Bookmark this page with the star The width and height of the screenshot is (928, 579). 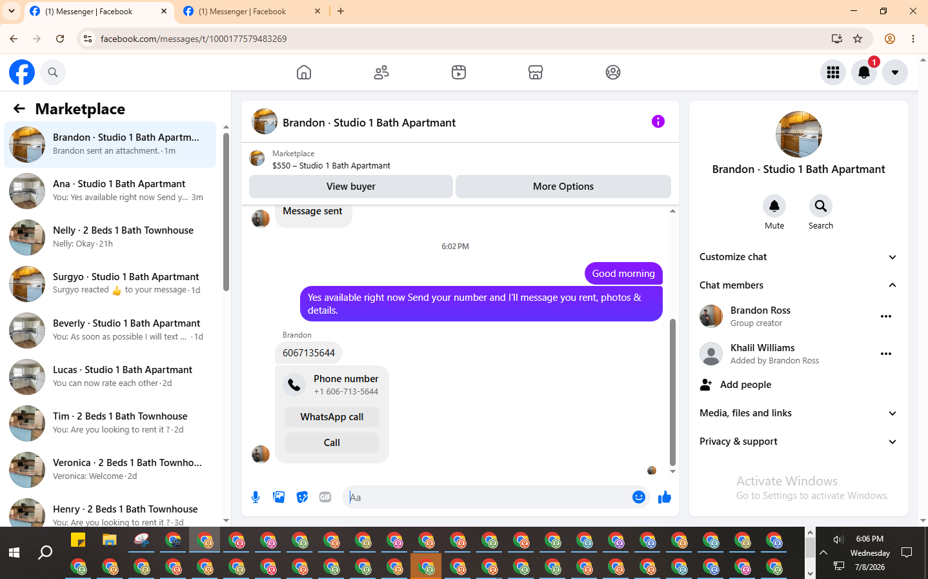[x=858, y=39]
